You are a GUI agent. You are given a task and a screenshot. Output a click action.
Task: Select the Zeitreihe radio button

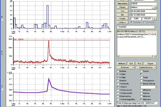click(131, 22)
